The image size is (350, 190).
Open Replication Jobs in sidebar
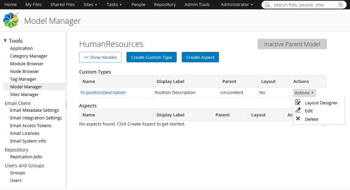point(26,157)
